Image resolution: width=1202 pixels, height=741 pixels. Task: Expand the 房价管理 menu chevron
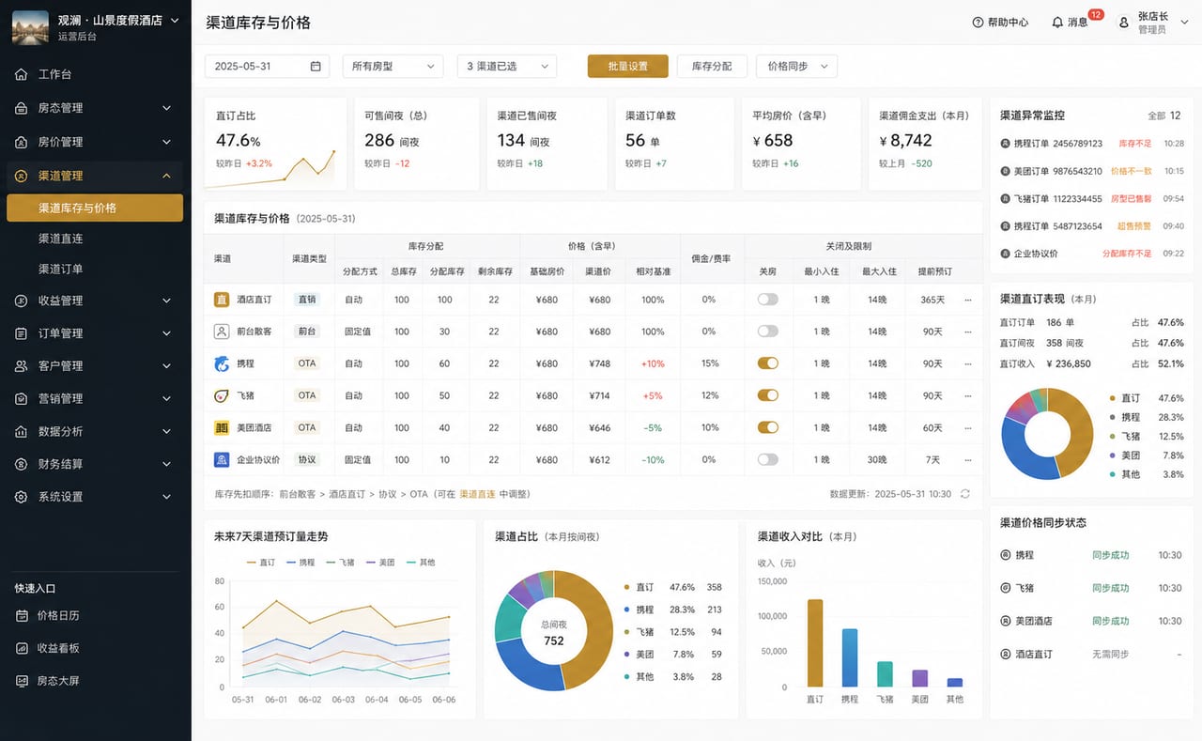(166, 142)
